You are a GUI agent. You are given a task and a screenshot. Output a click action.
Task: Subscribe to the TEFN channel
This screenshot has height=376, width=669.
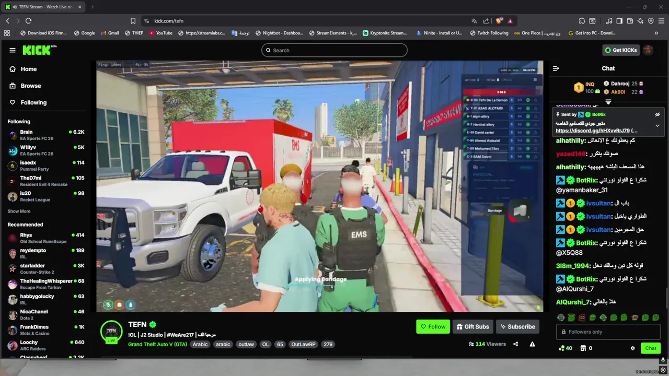[x=517, y=327]
